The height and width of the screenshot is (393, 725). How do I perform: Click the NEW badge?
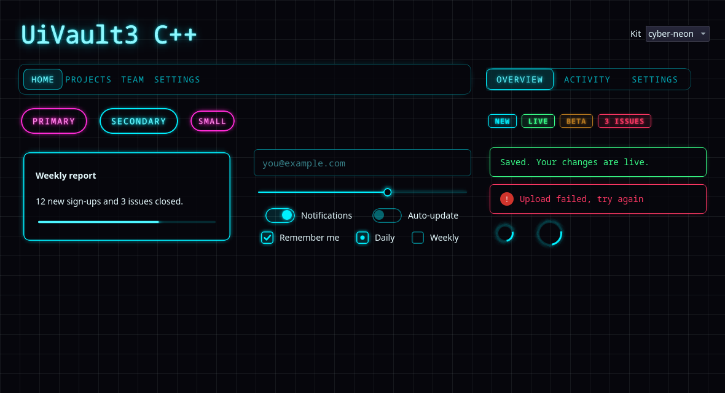[503, 121]
